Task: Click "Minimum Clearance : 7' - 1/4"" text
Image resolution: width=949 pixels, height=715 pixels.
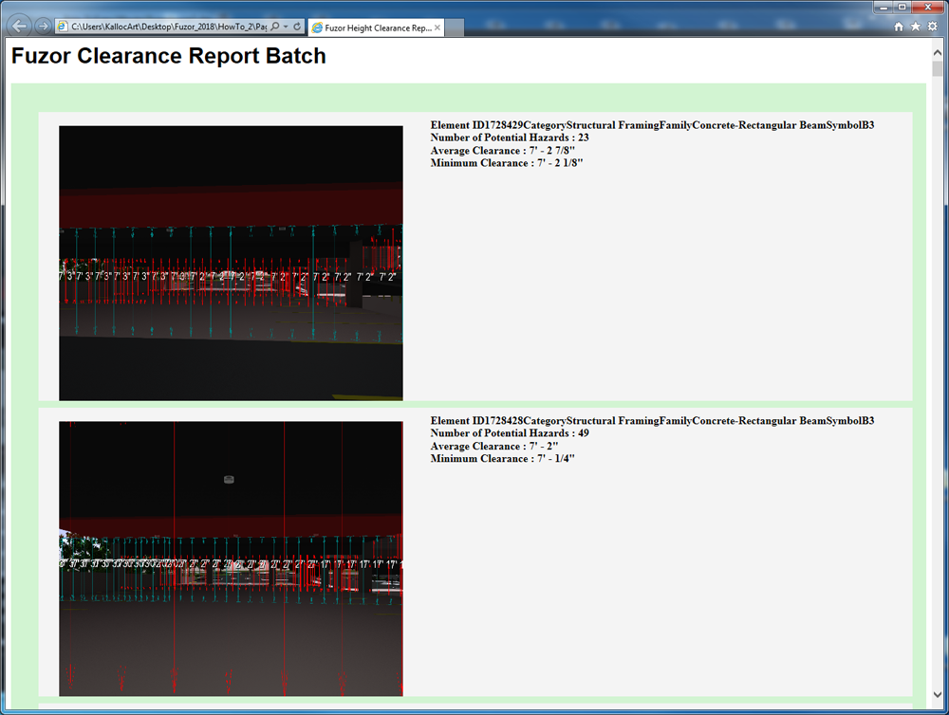Action: pyautogui.click(x=502, y=459)
